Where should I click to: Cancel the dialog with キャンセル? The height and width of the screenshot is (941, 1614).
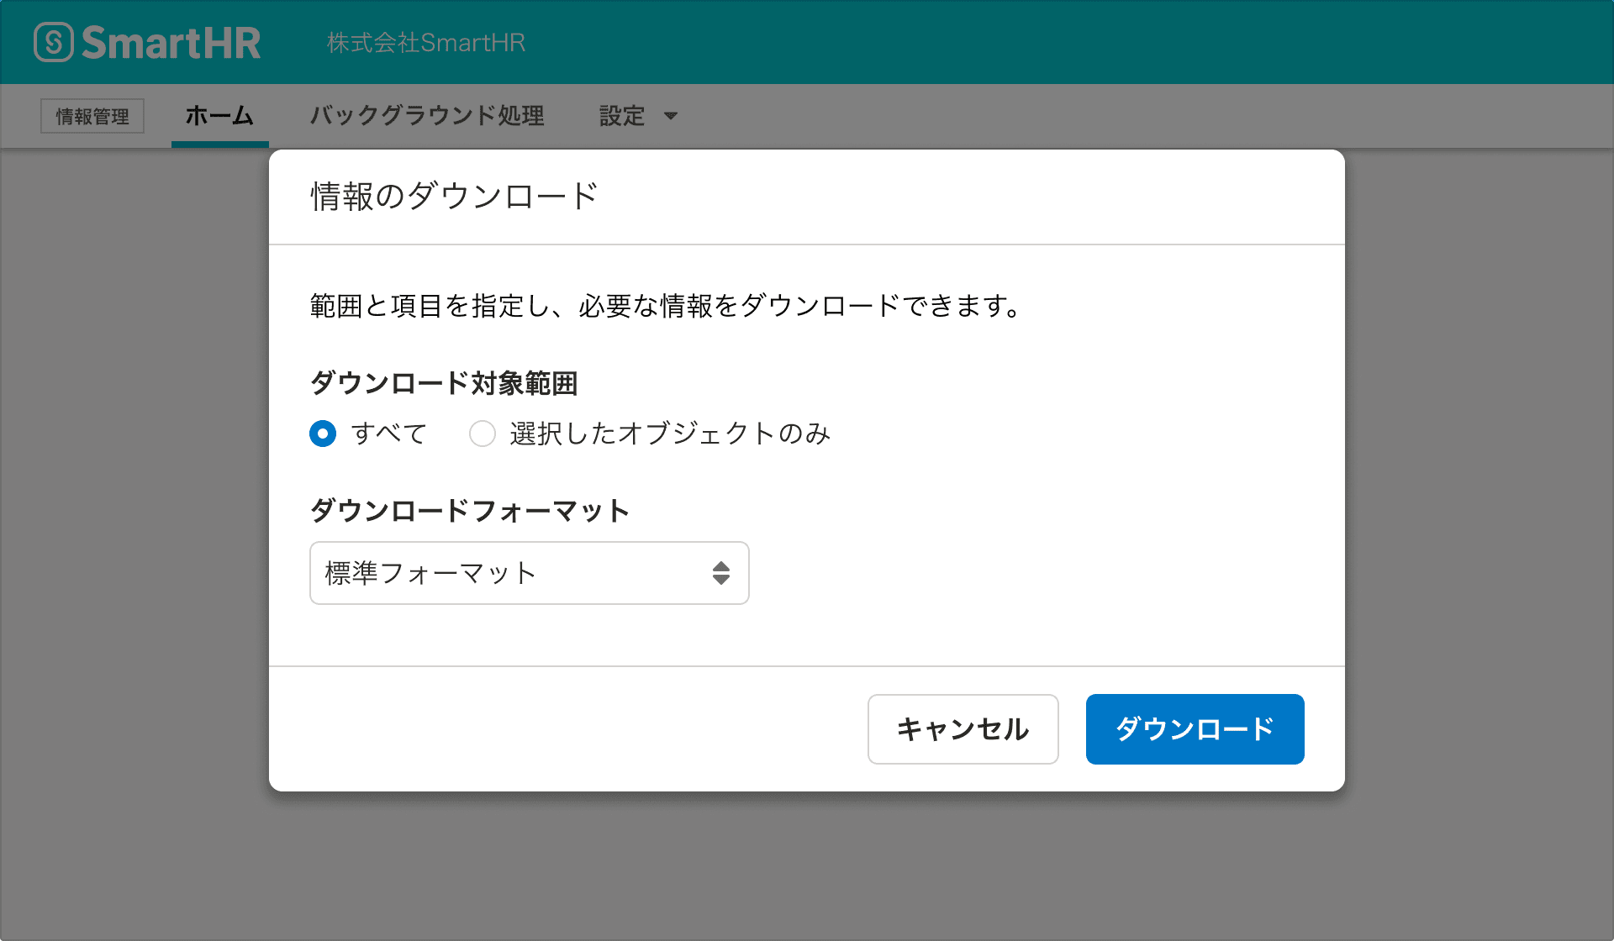(x=963, y=729)
